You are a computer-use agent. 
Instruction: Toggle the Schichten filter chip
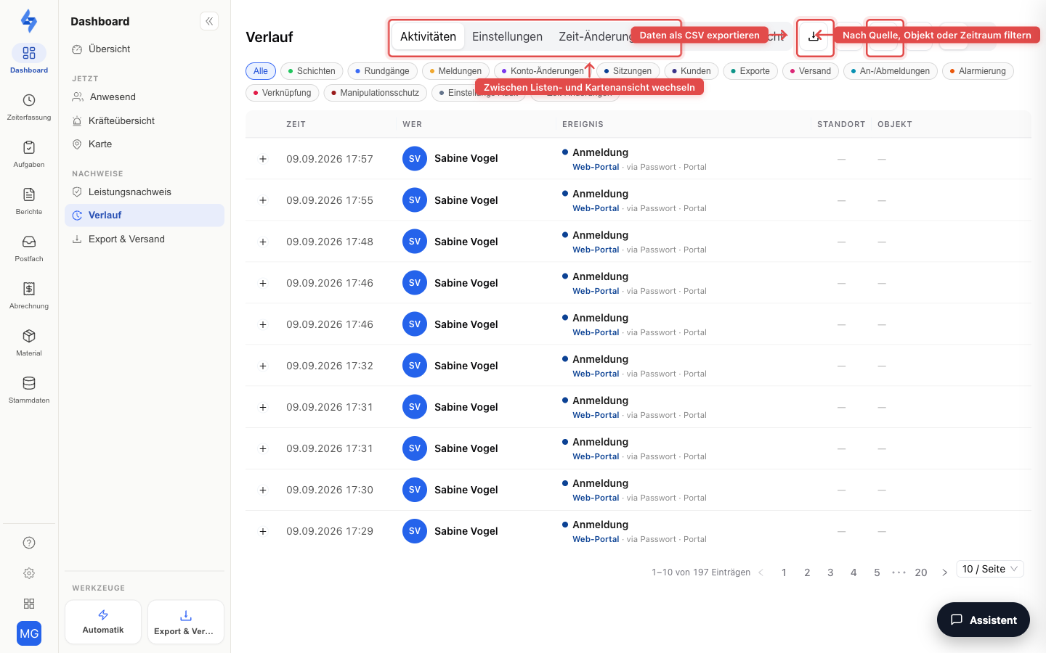click(x=312, y=71)
